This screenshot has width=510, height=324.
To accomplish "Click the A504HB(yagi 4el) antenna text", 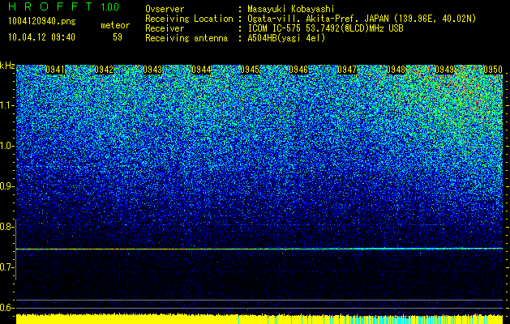I will pos(286,38).
